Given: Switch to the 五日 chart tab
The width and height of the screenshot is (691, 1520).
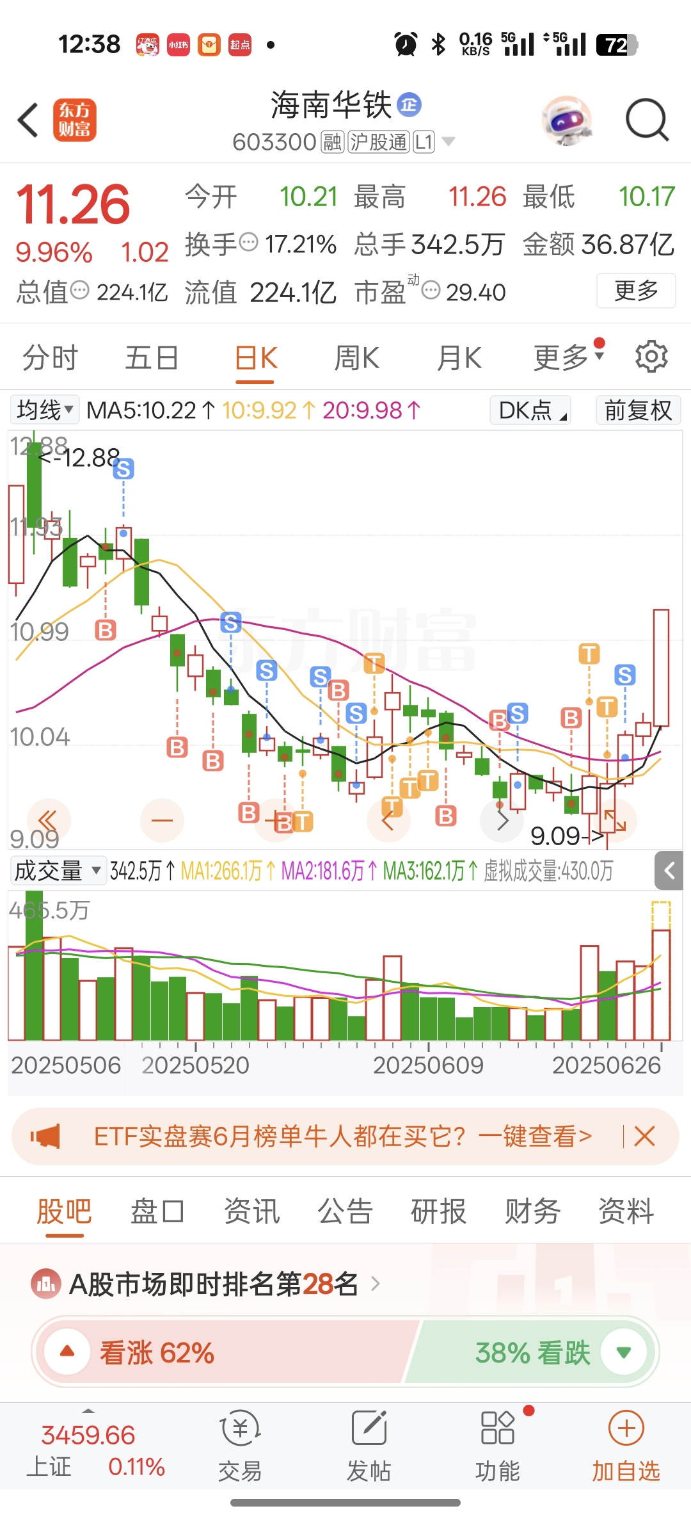Looking at the screenshot, I should 152,357.
